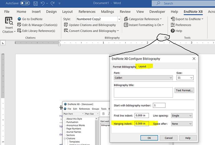Open the Review ribbon tab
Viewport: 215px width, 145px height.
pyautogui.click(x=125, y=11)
